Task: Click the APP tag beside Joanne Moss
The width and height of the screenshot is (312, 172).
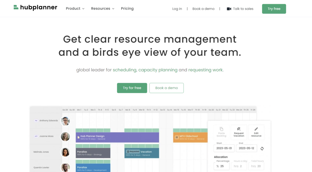Action: (x=36, y=136)
